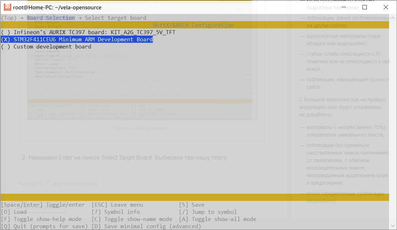Click the [O] Load shortcut hint

(x=14, y=212)
